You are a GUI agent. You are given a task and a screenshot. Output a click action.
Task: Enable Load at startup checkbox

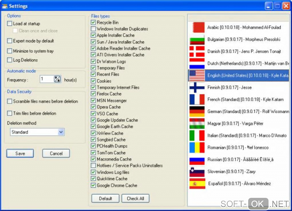(9, 23)
